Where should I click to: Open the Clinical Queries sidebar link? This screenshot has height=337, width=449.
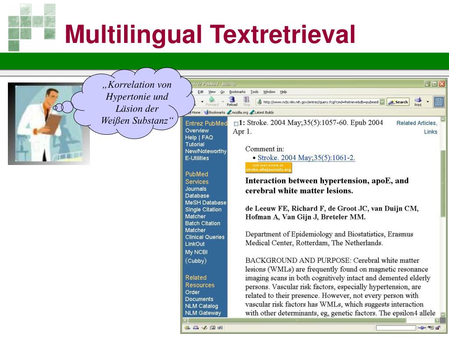pyautogui.click(x=205, y=237)
